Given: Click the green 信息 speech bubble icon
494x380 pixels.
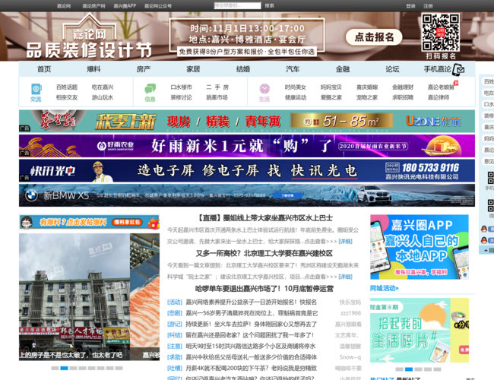Looking at the screenshot, I should pyautogui.click(x=150, y=89).
